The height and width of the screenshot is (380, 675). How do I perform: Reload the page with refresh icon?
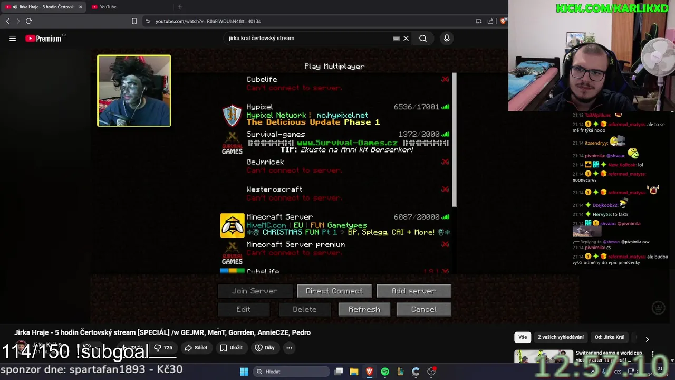[x=28, y=21]
